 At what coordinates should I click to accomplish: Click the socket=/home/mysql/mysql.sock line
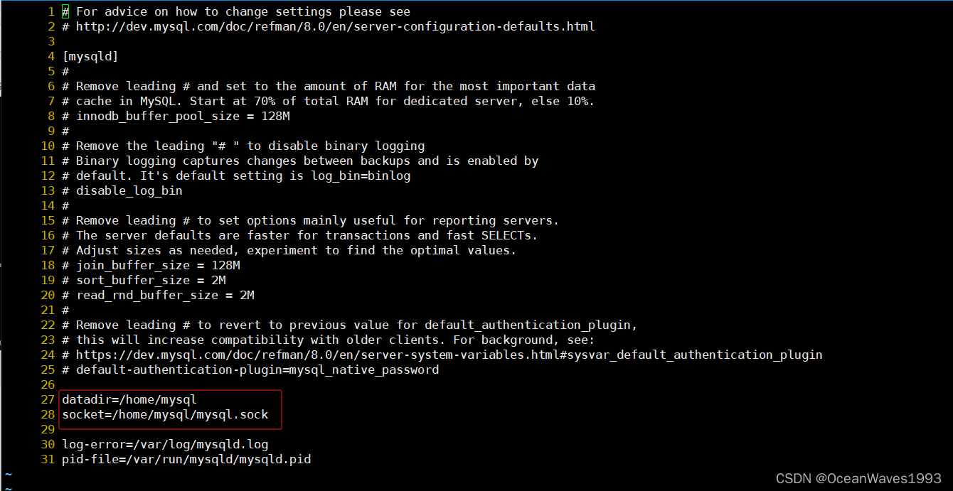tap(165, 414)
